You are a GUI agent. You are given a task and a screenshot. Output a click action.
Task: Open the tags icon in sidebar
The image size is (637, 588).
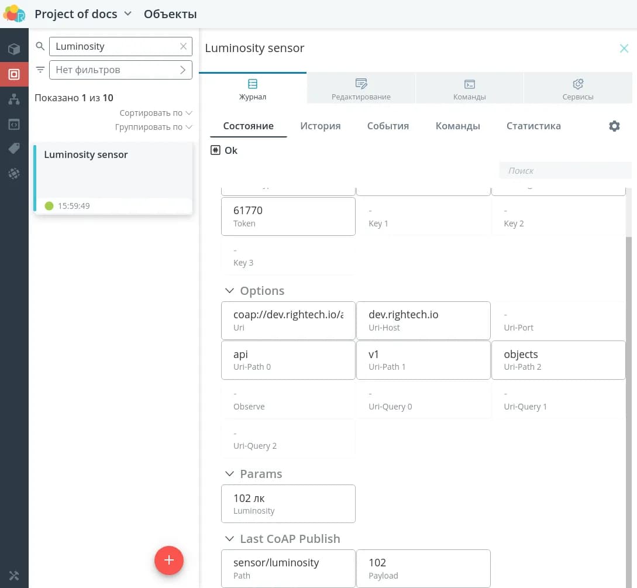pyautogui.click(x=14, y=149)
